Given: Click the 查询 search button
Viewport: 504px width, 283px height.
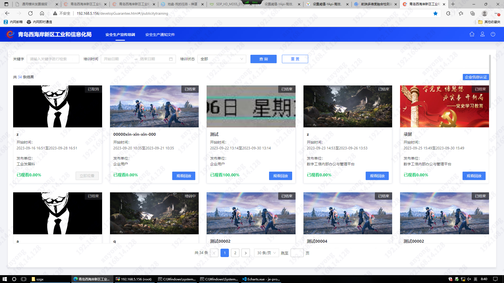Looking at the screenshot, I should [264, 59].
